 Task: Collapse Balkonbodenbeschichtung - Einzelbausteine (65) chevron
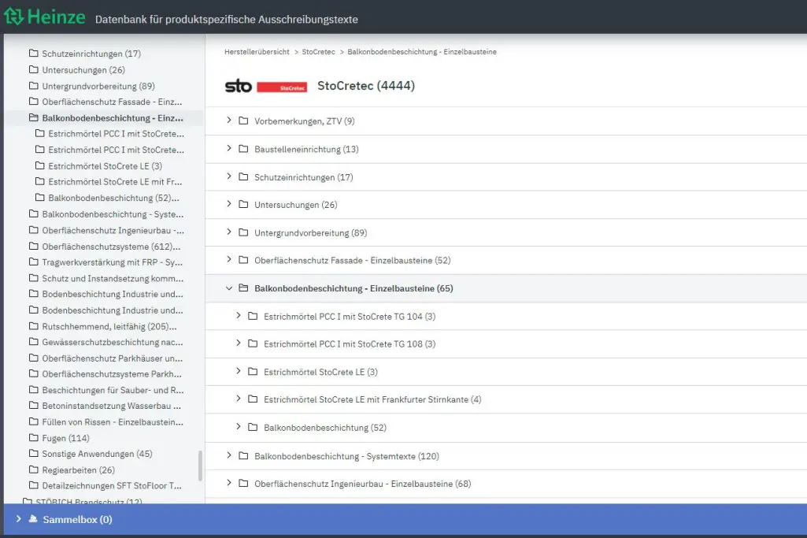point(229,288)
